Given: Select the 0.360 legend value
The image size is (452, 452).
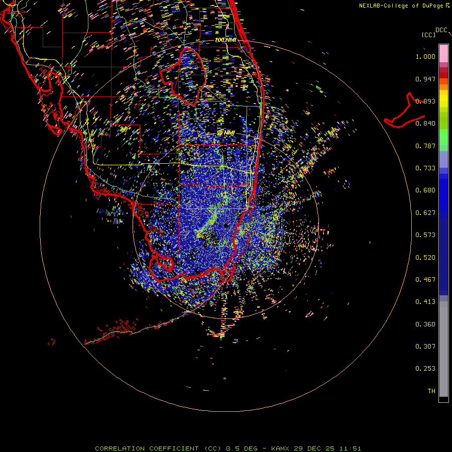Looking at the screenshot, I should click(425, 324).
